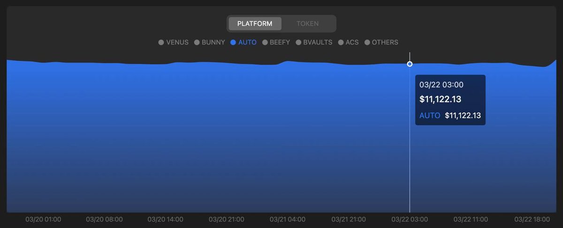Click the 03/22 11:00 axis label

point(471,219)
